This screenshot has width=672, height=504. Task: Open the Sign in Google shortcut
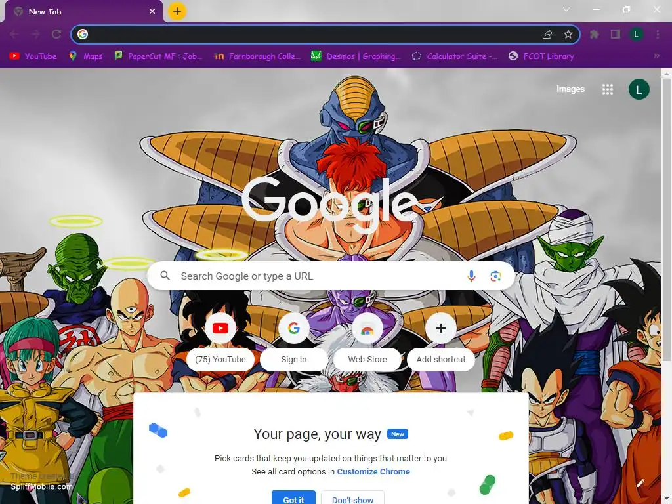point(293,343)
